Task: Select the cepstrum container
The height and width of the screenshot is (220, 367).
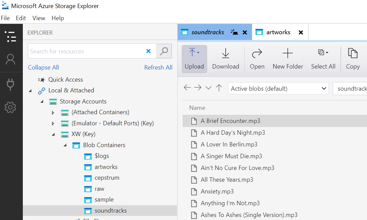Action: point(107,178)
